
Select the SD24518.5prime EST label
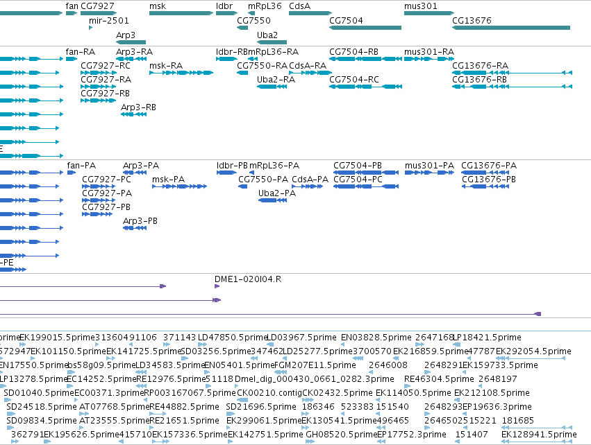(42, 407)
